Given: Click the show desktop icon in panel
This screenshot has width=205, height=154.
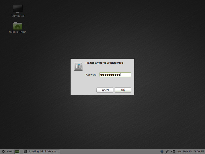Looking at the screenshot, I should [17, 152].
